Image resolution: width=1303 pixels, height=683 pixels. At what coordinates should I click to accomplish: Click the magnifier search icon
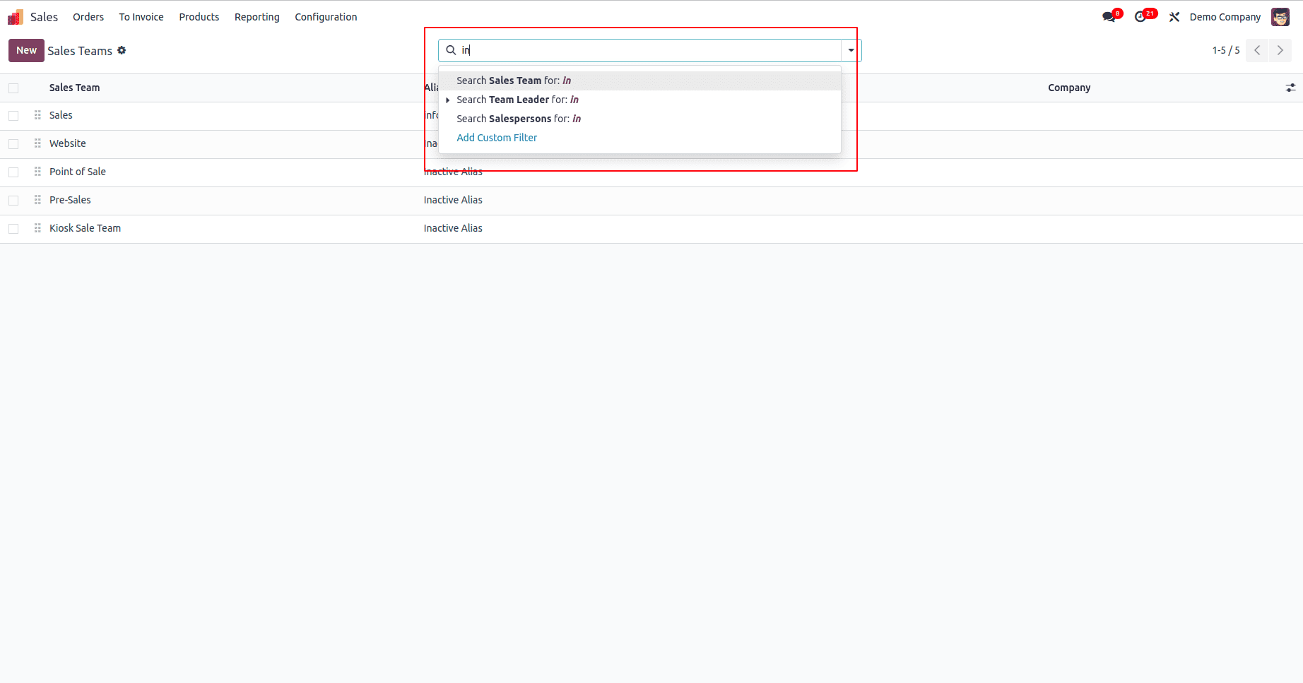(451, 50)
